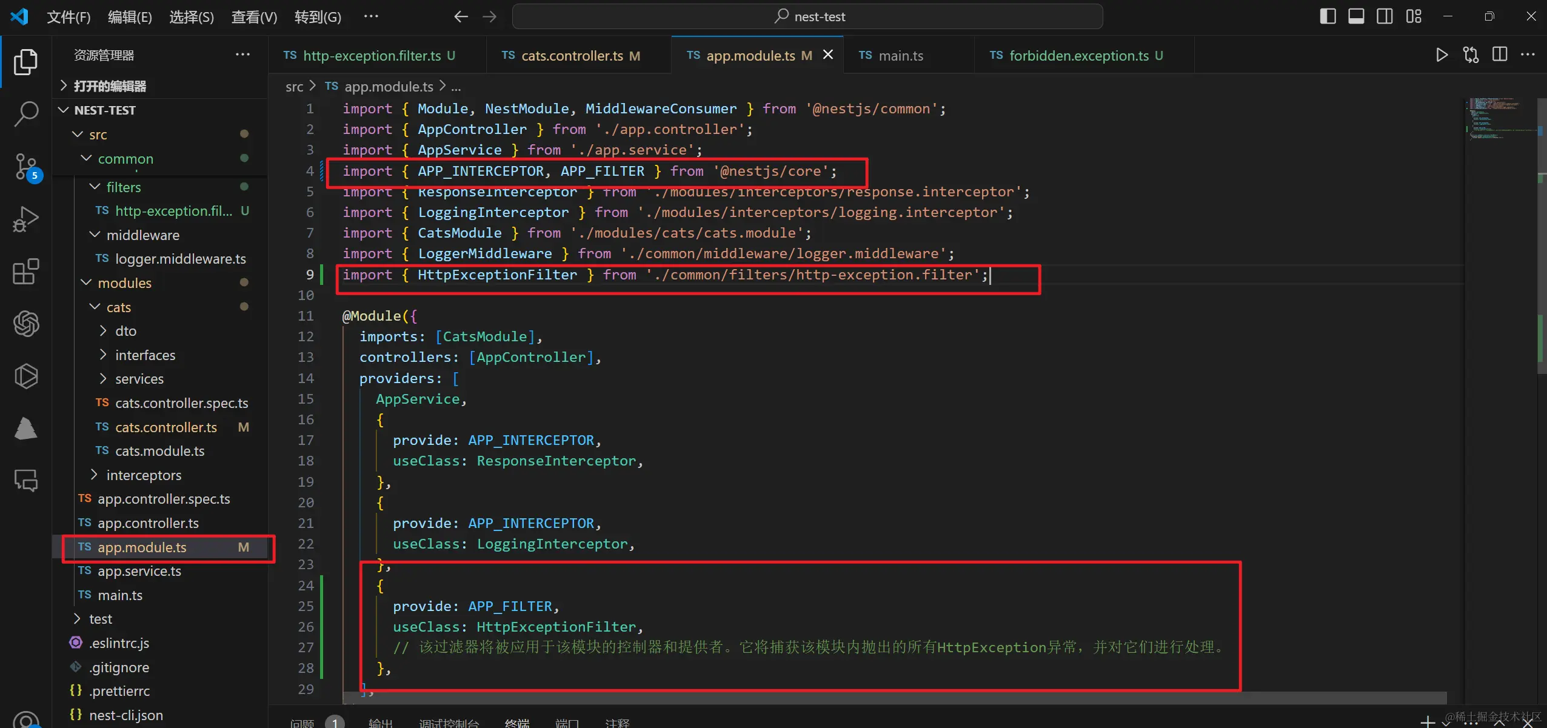Viewport: 1547px width, 728px height.
Task: Switch to http-exception.filter.ts tab
Action: 376,55
